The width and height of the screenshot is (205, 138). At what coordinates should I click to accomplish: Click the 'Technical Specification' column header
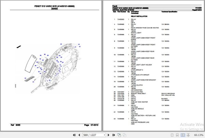tap(169, 12)
